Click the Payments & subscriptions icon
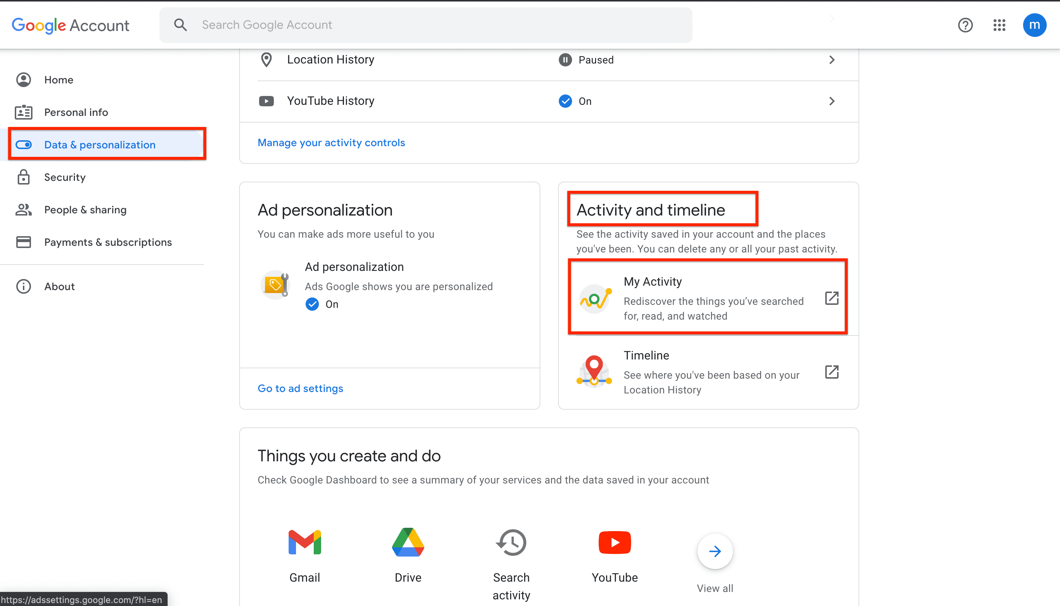Viewport: 1060px width, 606px height. [x=23, y=242]
